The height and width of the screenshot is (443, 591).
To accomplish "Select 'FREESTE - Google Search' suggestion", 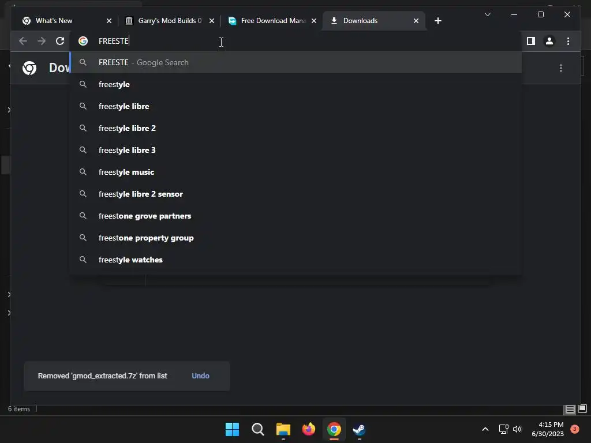I will click(x=296, y=62).
